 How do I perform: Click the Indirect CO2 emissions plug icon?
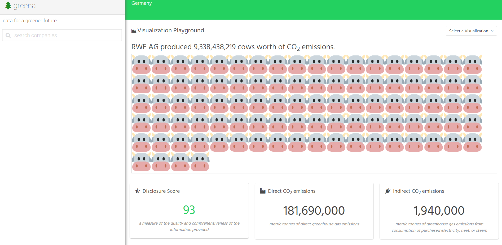pos(388,191)
